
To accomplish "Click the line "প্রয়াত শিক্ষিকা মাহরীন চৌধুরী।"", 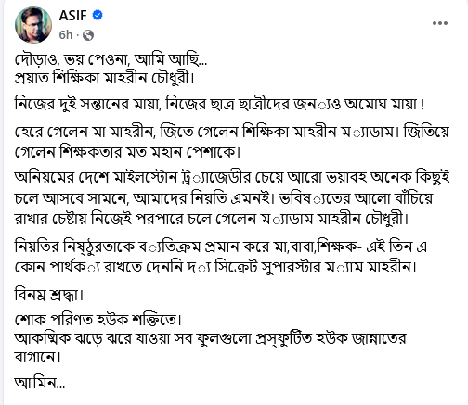I will coord(105,78).
